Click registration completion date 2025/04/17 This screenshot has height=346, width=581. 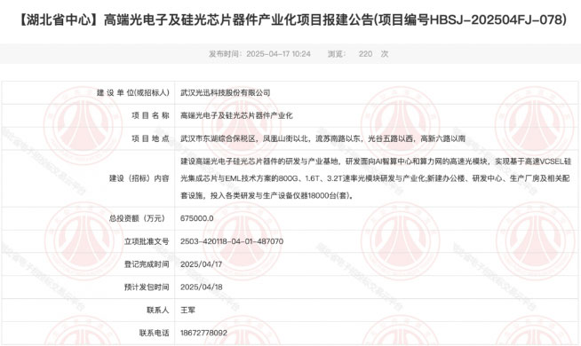point(201,264)
